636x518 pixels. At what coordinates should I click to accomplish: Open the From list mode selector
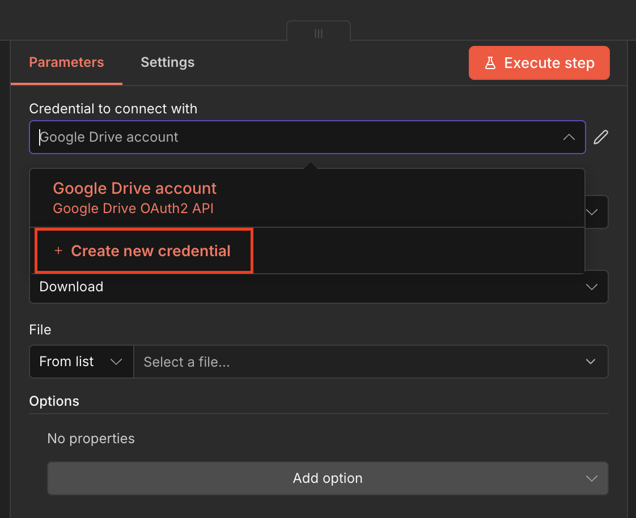[x=81, y=362]
